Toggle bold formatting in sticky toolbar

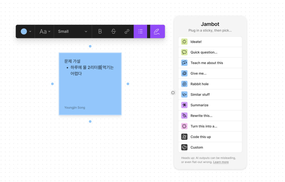pyautogui.click(x=100, y=32)
